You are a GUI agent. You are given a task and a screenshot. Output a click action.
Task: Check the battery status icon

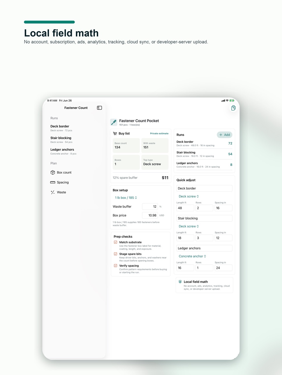point(232,101)
